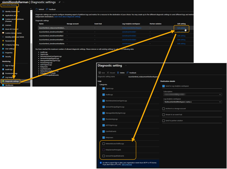Viewport: 227px width, 169px height.
Task: Open Application proxy in sidebar
Action: pos(10,15)
